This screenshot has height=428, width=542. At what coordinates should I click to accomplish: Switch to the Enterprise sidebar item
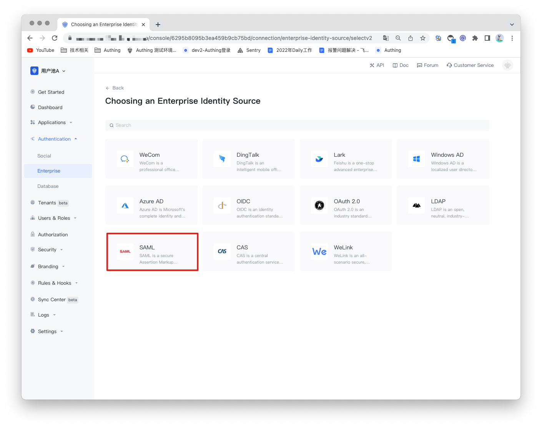(x=49, y=171)
